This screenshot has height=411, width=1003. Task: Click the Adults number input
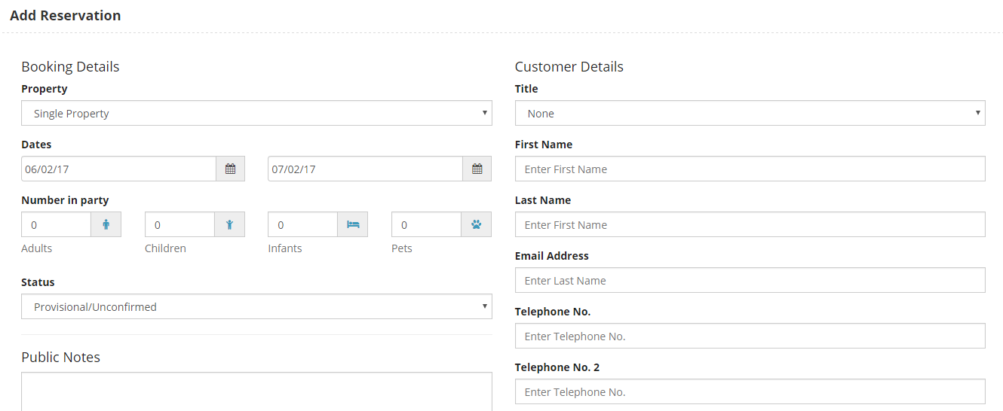57,224
